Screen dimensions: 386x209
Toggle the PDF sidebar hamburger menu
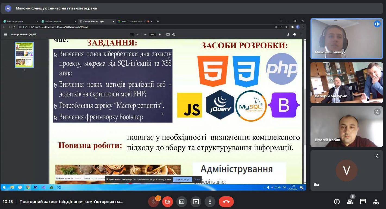click(6, 34)
